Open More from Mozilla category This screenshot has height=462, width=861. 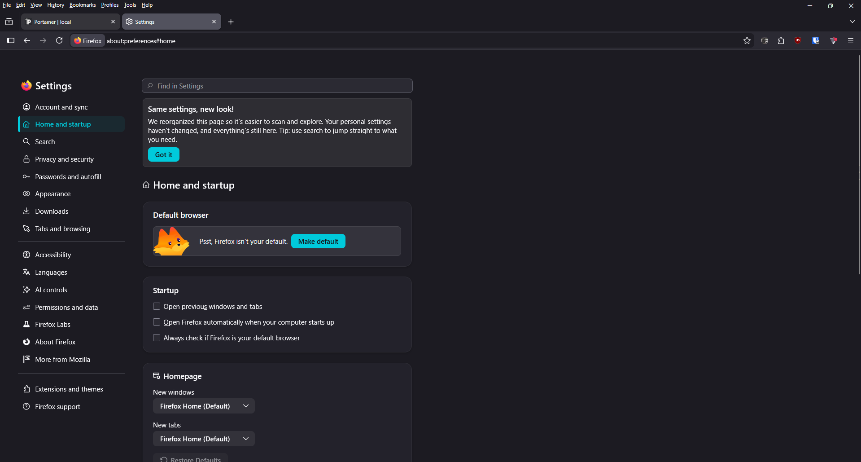click(x=71, y=359)
